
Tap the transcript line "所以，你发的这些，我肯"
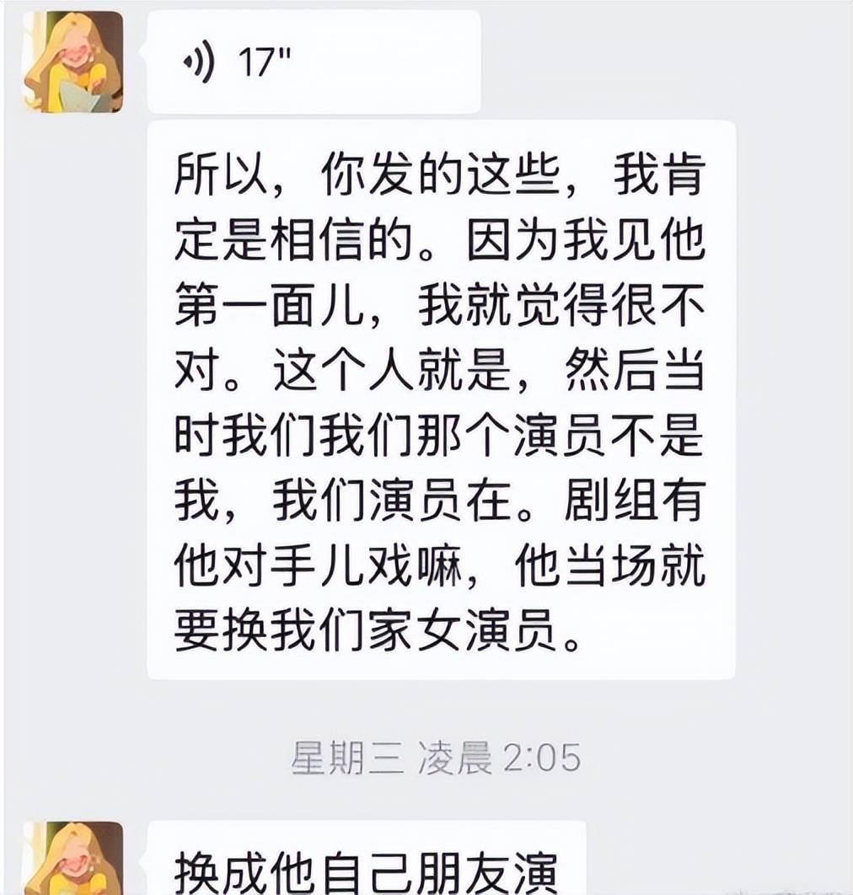click(440, 174)
